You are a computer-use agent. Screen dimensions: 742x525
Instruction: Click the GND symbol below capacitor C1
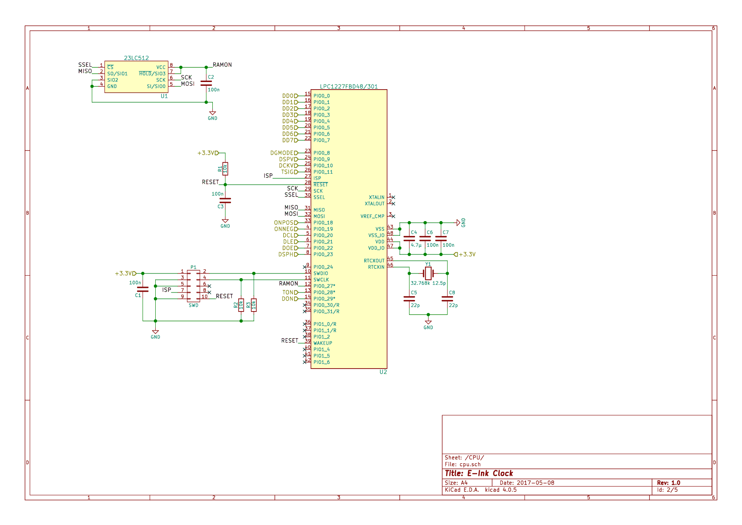click(x=155, y=334)
